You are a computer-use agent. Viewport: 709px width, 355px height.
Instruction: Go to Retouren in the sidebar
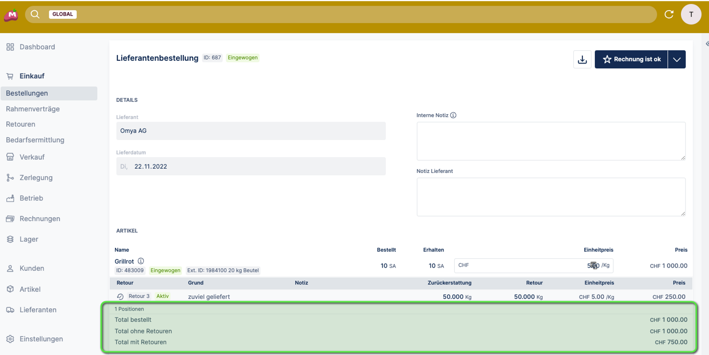point(21,124)
